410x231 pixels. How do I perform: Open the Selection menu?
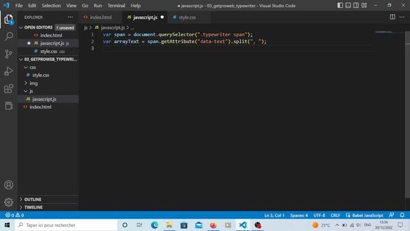point(51,6)
